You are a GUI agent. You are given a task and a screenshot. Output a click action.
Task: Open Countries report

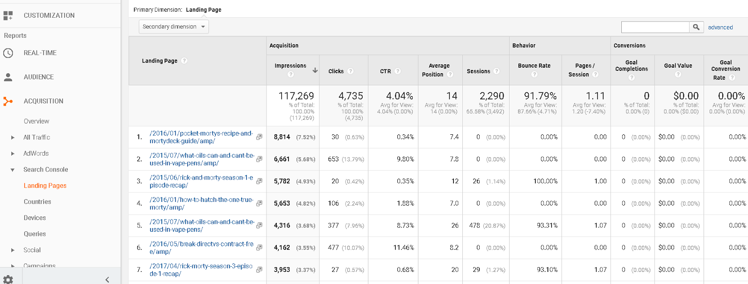[x=37, y=201]
